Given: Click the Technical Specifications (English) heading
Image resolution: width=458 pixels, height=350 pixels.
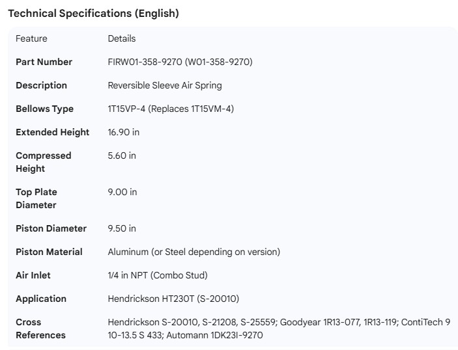Looking at the screenshot, I should (x=93, y=13).
